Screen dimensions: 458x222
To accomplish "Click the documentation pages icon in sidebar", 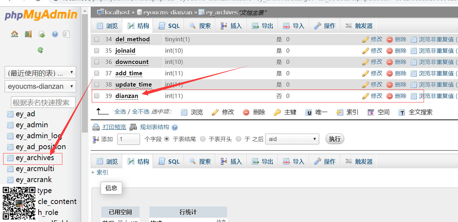I will (66, 34).
